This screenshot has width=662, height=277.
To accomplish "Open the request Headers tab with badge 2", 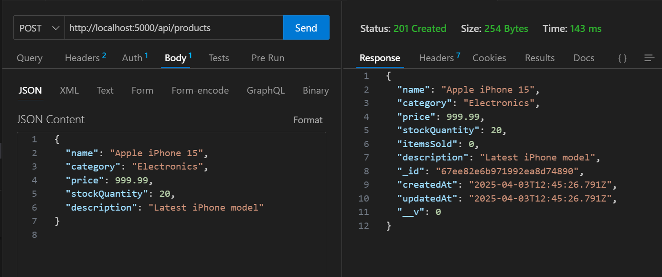I will click(85, 58).
